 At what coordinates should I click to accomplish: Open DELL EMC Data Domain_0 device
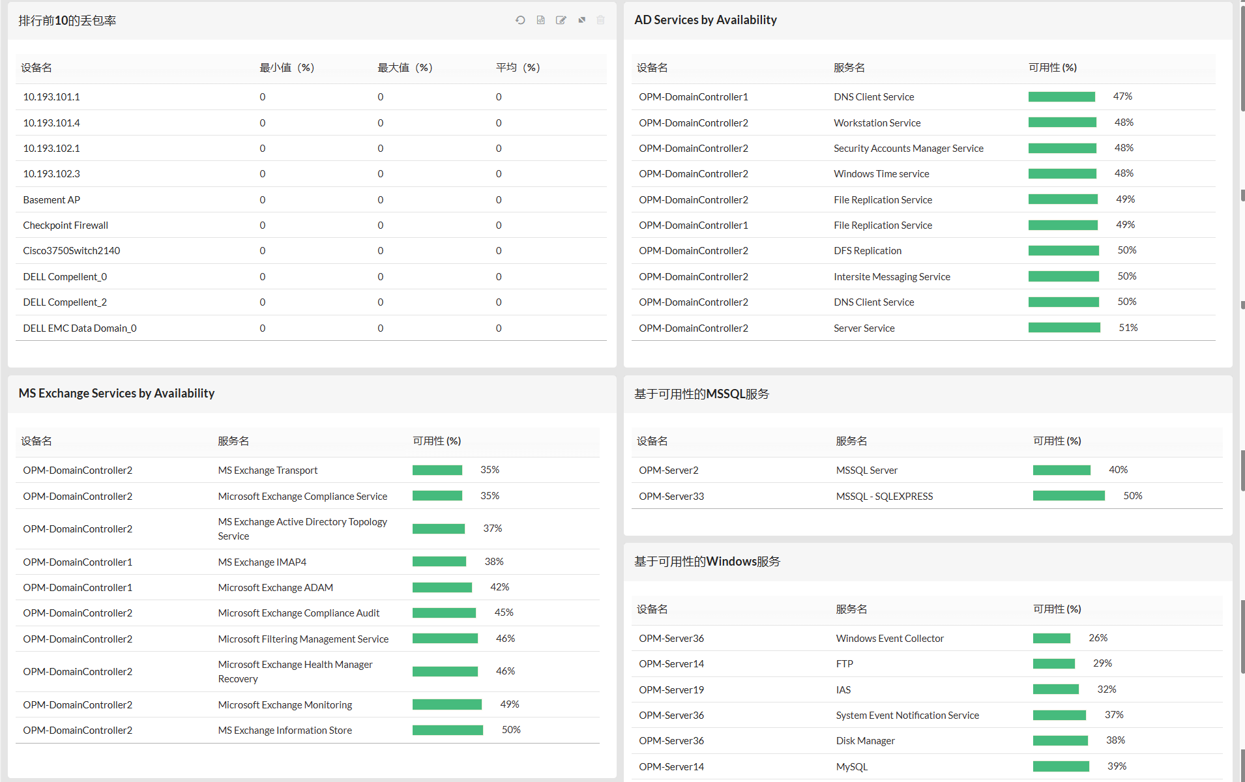point(80,328)
